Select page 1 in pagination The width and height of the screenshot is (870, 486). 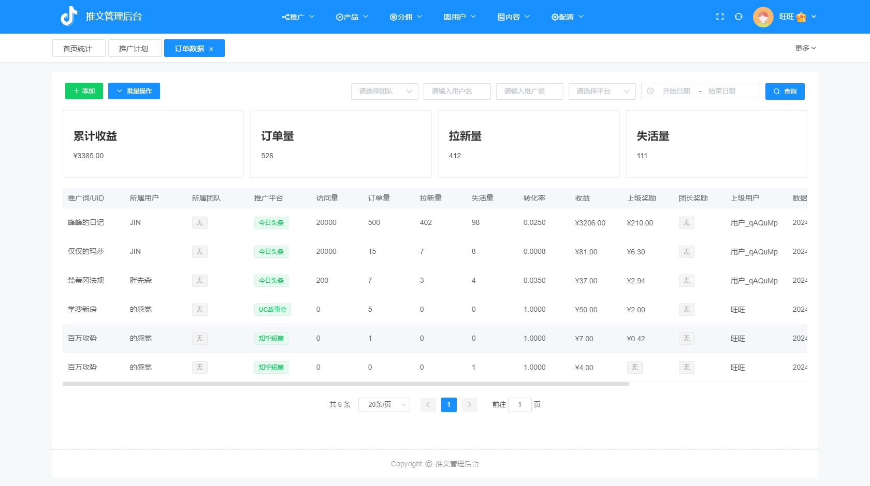pyautogui.click(x=449, y=405)
